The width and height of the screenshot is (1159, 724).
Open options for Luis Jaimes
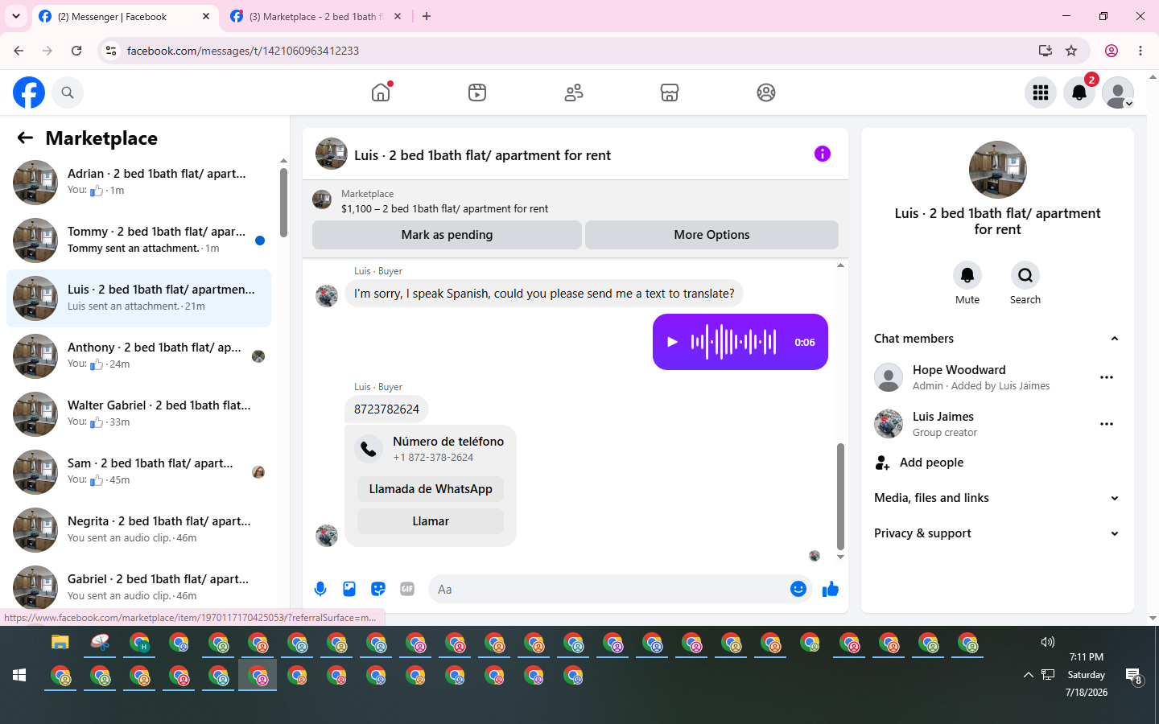click(1107, 424)
